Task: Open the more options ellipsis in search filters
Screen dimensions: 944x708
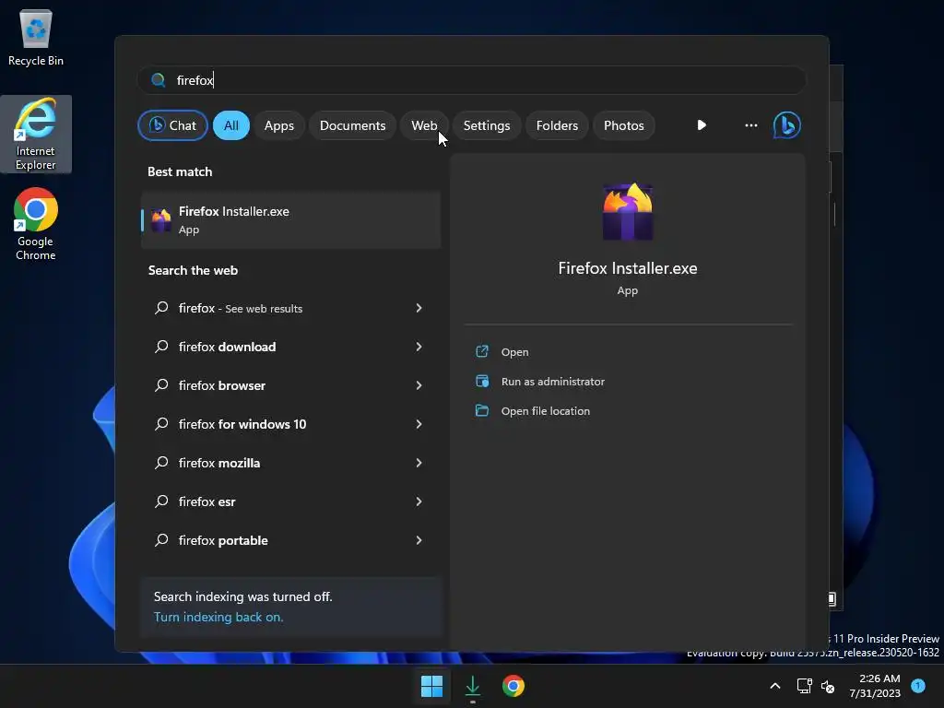Action: point(750,125)
